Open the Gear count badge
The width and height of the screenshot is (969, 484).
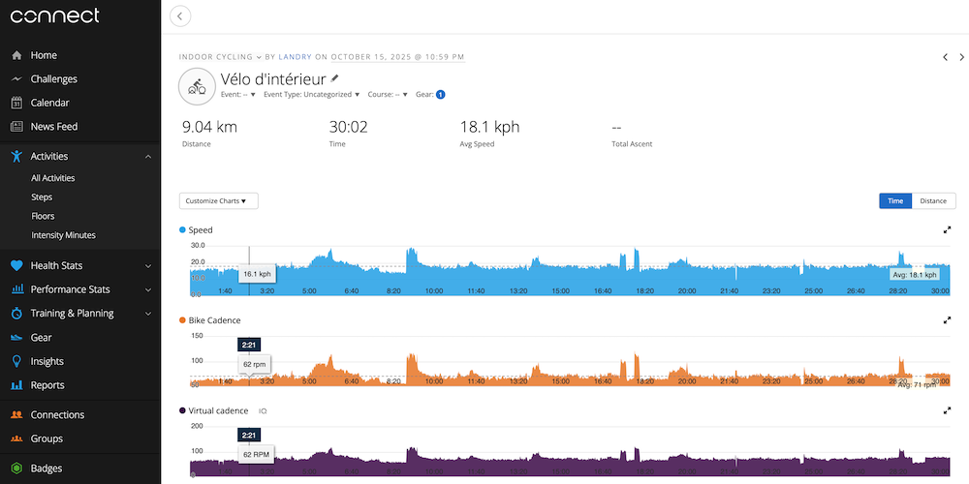coord(441,95)
